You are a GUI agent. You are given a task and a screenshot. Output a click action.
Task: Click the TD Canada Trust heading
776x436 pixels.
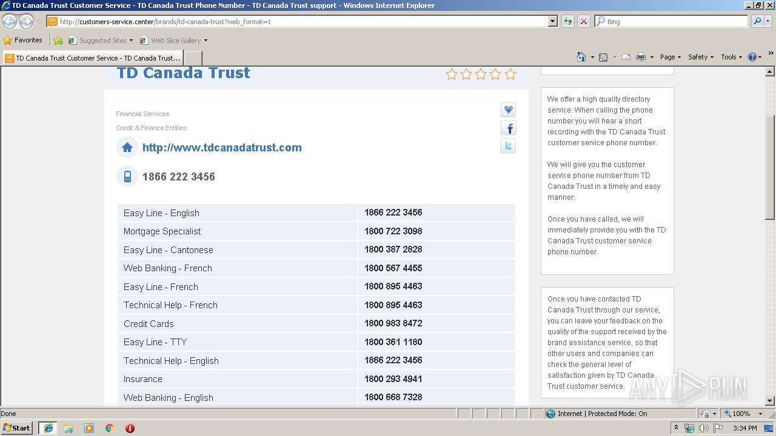pyautogui.click(x=183, y=73)
